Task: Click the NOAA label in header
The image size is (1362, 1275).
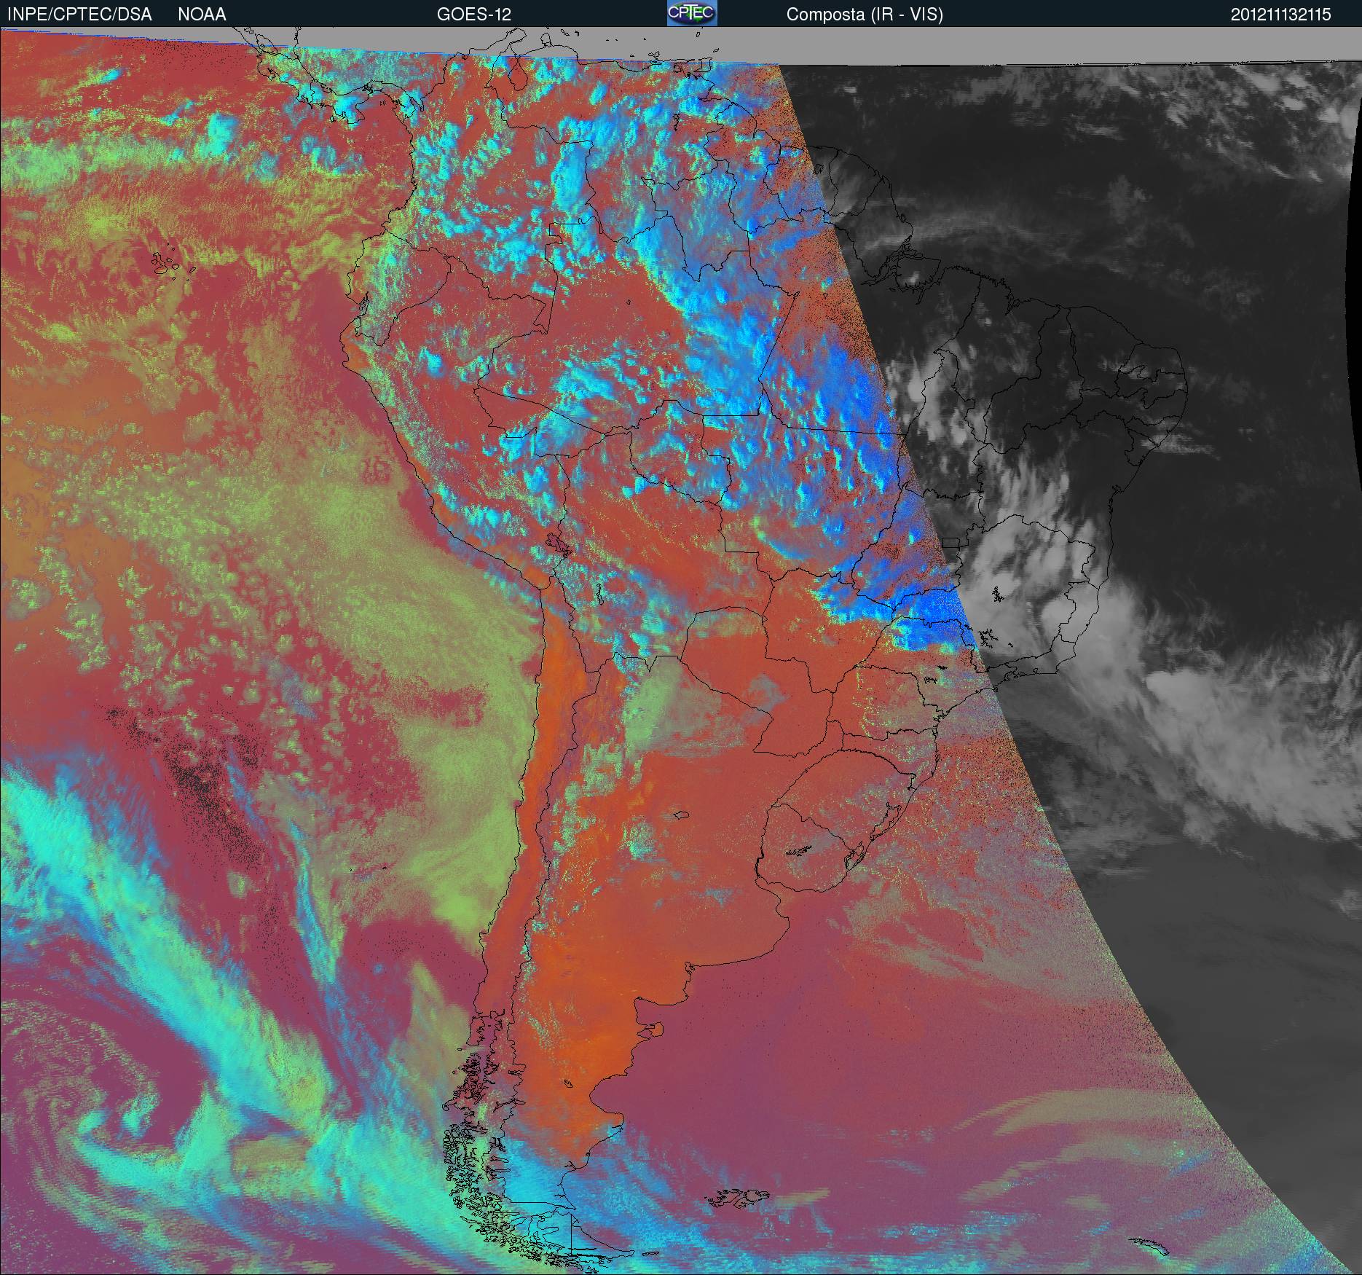Action: [x=202, y=15]
